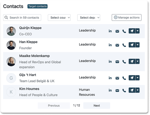
Task: Open Kim Houmes' LinkedIn icon
Action: (110, 90)
